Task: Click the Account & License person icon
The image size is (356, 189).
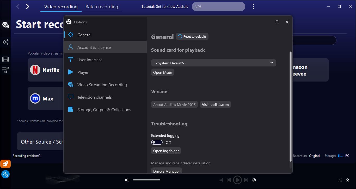Action: pyautogui.click(x=71, y=47)
